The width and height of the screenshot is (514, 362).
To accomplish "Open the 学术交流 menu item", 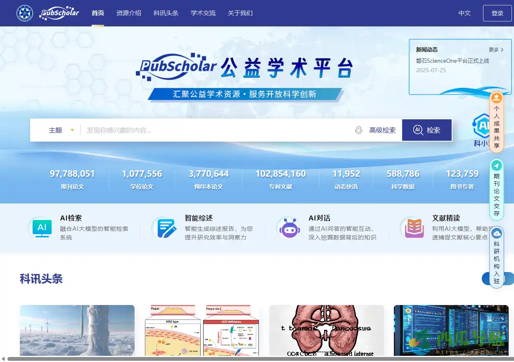I will click(x=203, y=13).
